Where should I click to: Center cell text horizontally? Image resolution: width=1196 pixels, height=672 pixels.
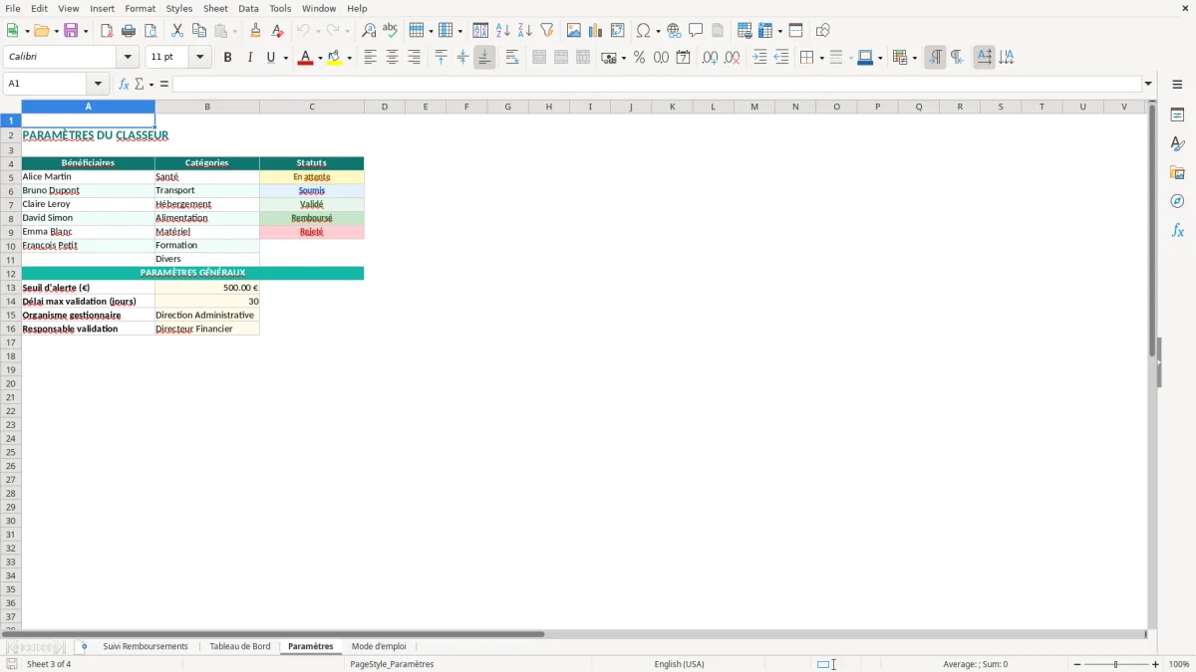tap(392, 58)
